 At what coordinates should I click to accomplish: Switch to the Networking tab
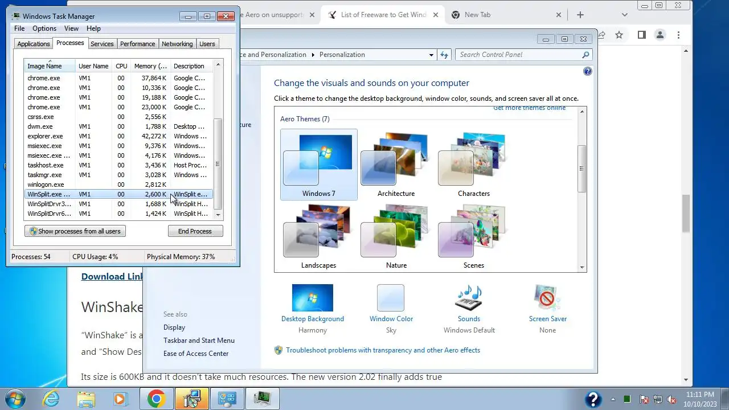tap(177, 44)
